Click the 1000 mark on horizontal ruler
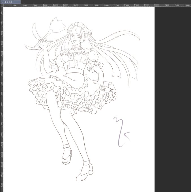This screenshot has width=191, height=192. pyautogui.click(x=56, y=5)
